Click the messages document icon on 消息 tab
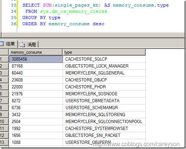Image resolution: width=186 pixels, height=149 pixels. [22, 44]
